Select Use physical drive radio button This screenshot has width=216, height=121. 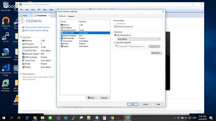pos(115,35)
